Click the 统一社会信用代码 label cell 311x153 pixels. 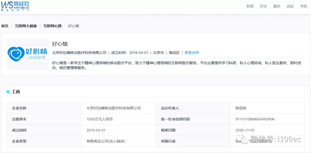[193, 119]
